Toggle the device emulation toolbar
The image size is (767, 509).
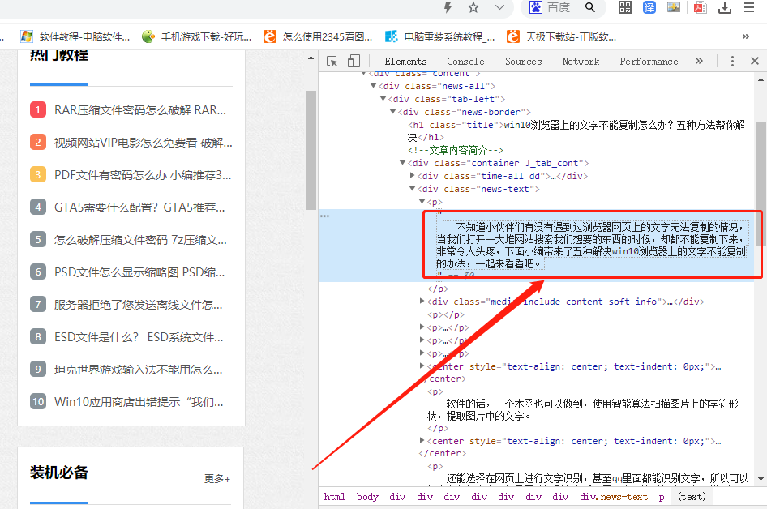[x=354, y=61]
